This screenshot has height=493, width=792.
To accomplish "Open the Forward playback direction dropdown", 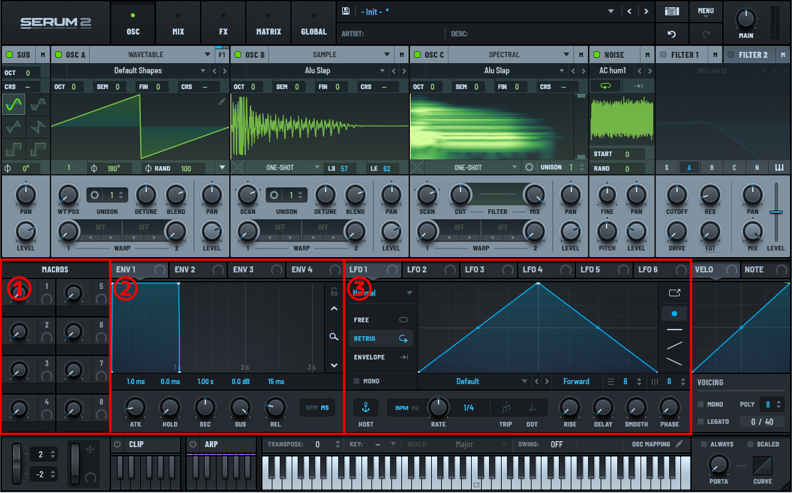I will (576, 381).
